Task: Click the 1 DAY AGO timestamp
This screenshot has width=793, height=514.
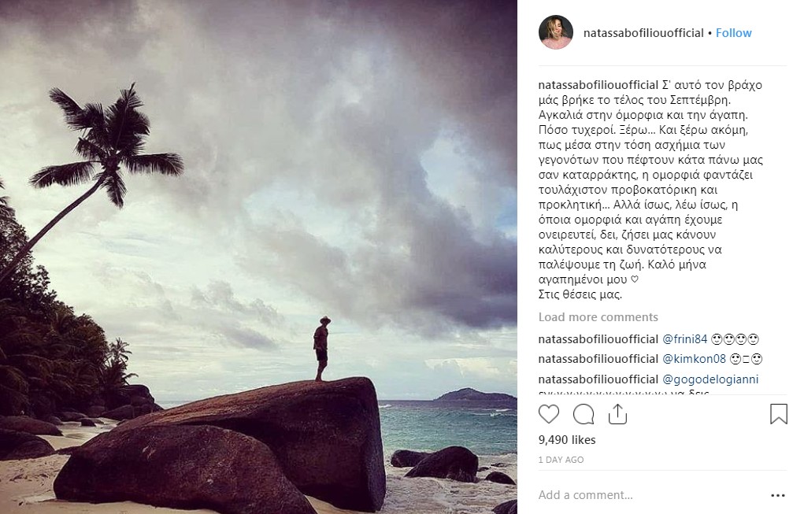Action: [x=561, y=459]
